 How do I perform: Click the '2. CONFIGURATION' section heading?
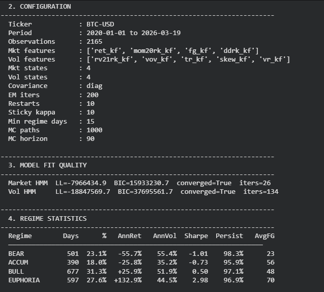click(40, 7)
